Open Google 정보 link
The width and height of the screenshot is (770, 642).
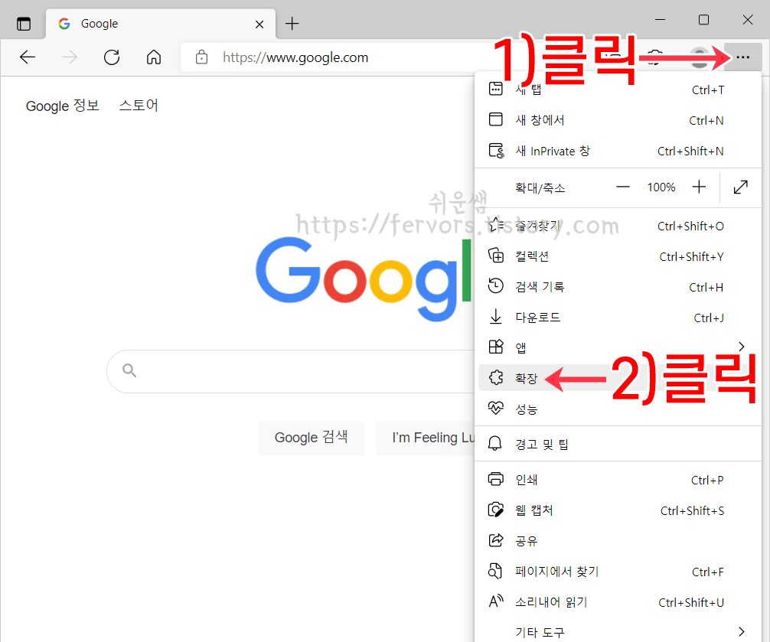point(62,106)
